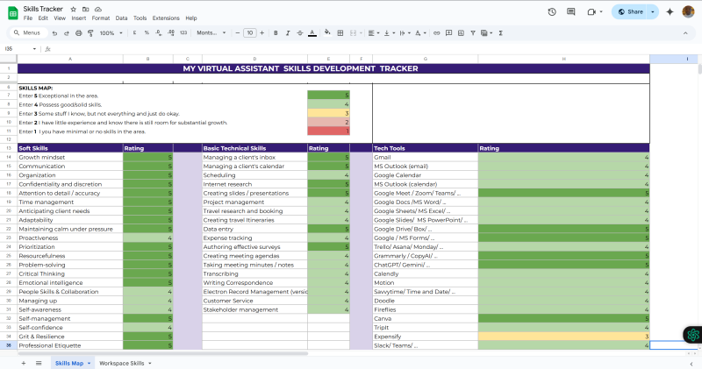The width and height of the screenshot is (702, 369).
Task: Decrease the font size
Action: 237,33
